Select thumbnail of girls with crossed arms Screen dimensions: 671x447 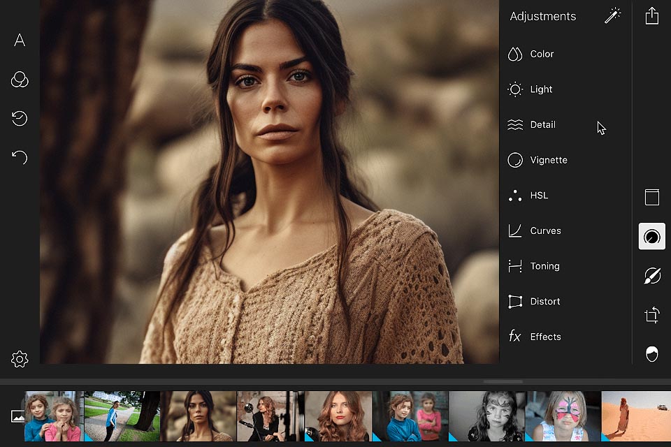(x=410, y=416)
